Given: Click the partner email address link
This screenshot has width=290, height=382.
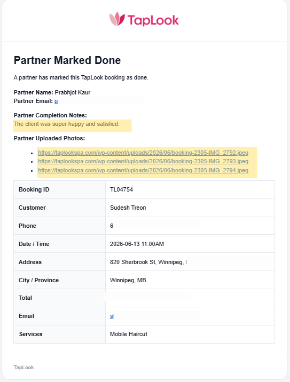Looking at the screenshot, I should pos(56,101).
